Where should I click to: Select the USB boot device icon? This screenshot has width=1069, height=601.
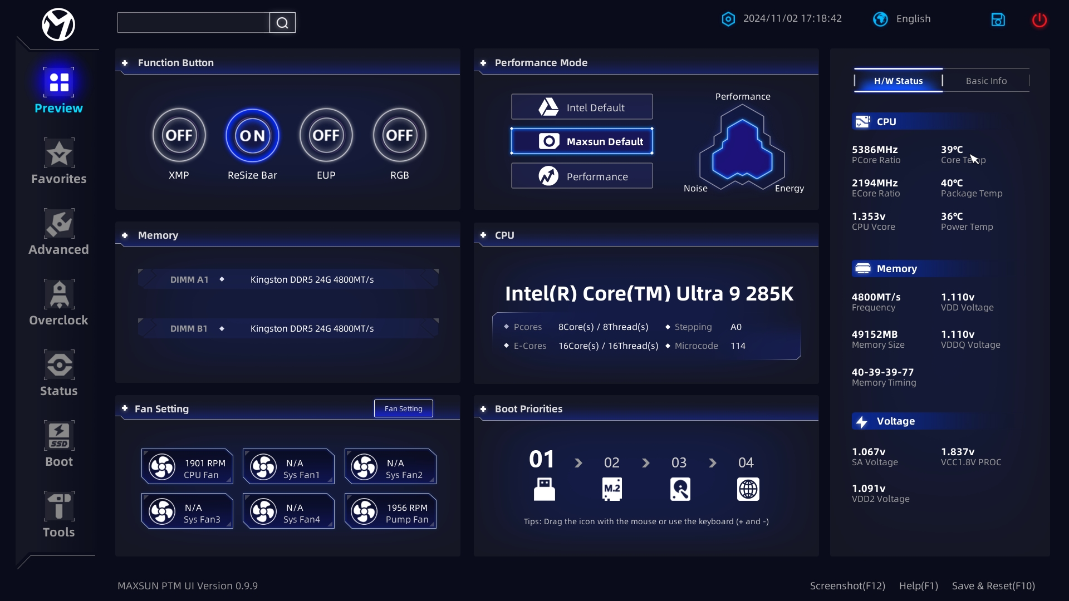pos(544,489)
